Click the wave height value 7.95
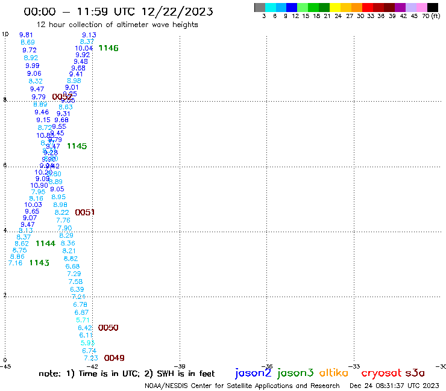446x391 pixels. (x=39, y=192)
